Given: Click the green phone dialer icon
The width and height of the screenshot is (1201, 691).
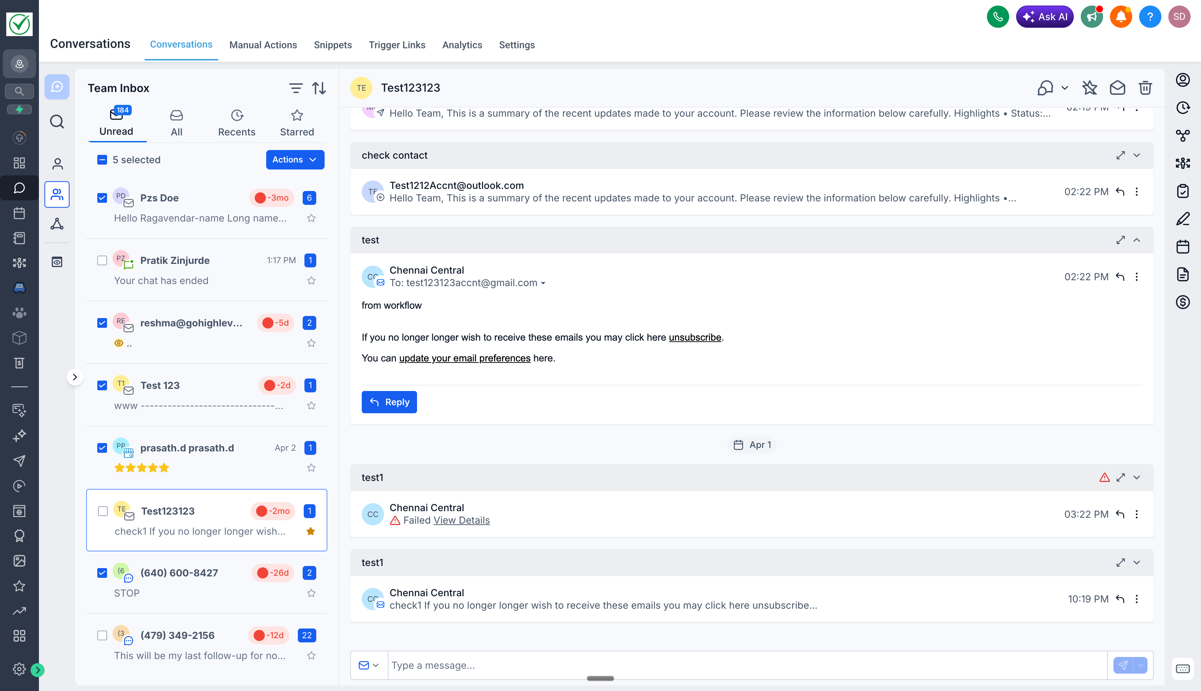Looking at the screenshot, I should pos(997,17).
